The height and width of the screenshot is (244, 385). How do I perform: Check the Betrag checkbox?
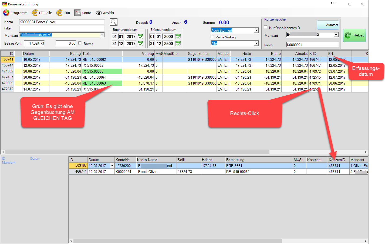click(80, 43)
